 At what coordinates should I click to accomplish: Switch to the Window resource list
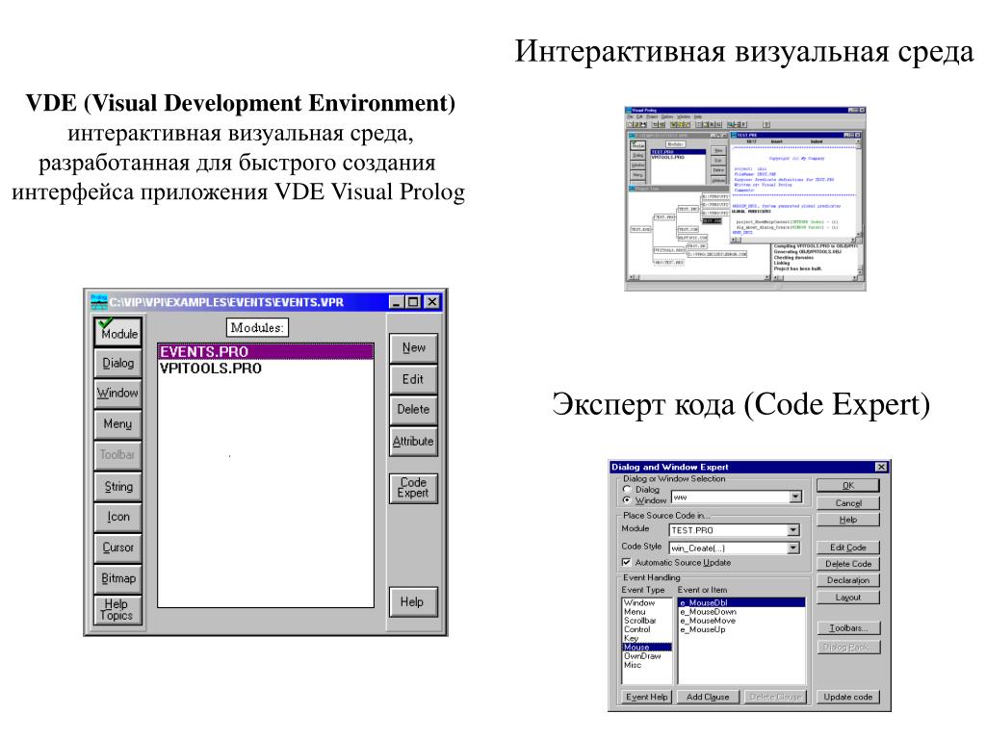click(x=118, y=394)
